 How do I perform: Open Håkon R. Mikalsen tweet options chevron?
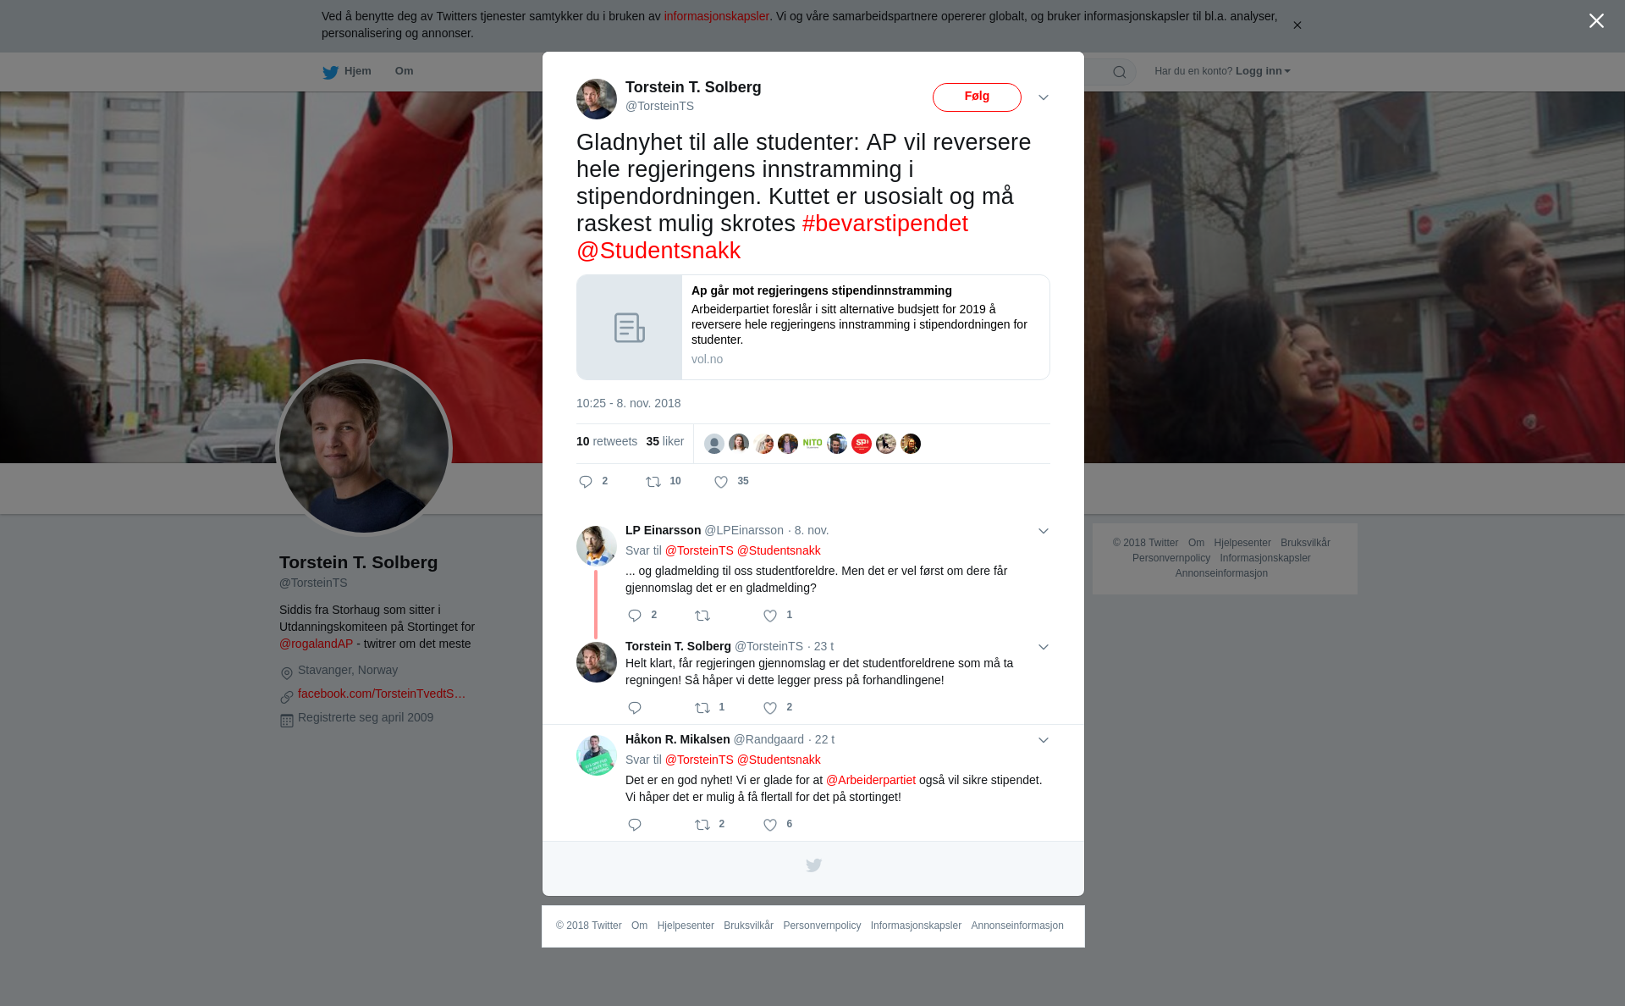[x=1044, y=740]
